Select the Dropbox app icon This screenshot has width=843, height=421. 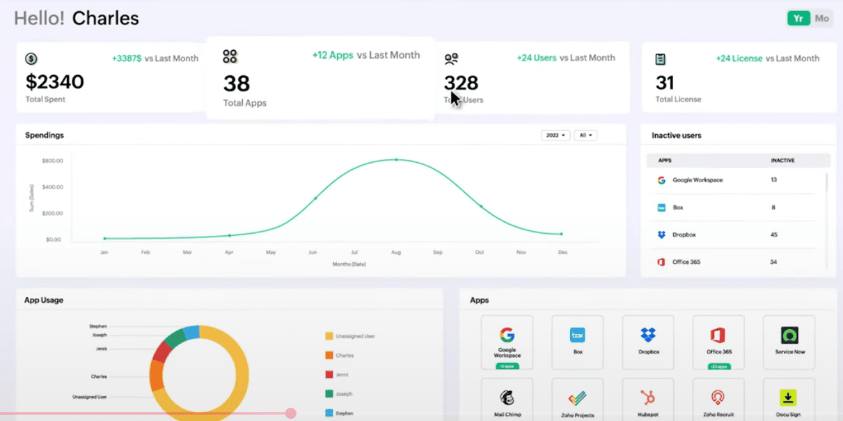[648, 341]
